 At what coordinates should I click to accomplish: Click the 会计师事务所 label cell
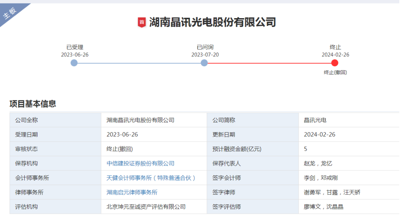click(56, 178)
